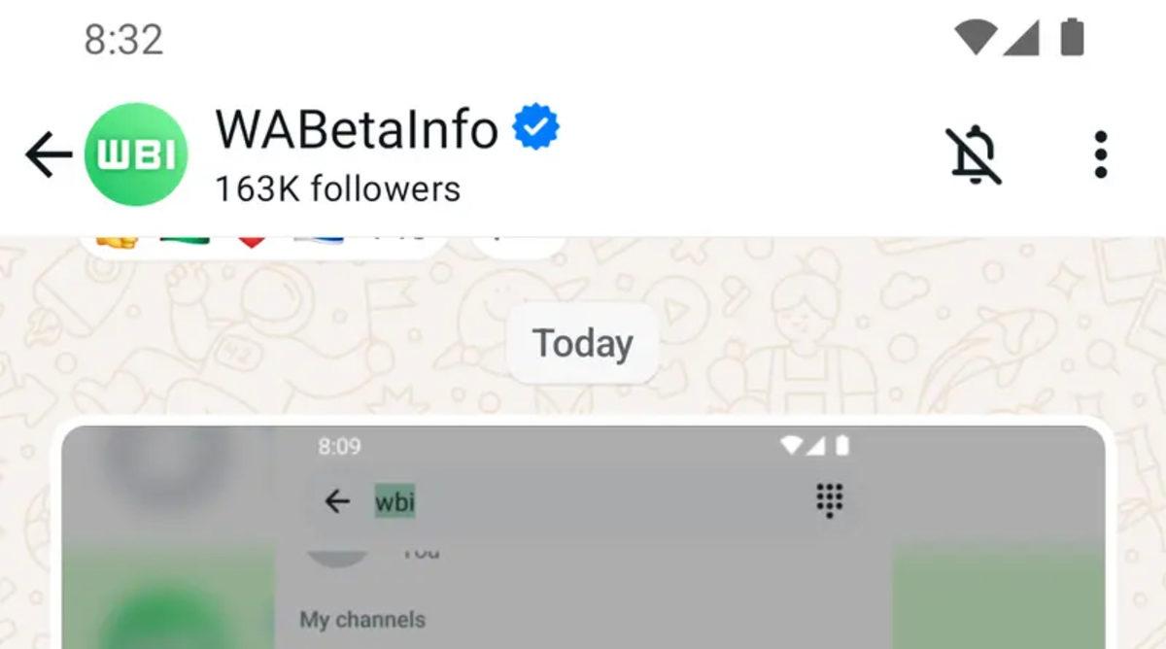Open the screenshot image in the message
Image resolution: width=1166 pixels, height=649 pixels.
(581, 532)
